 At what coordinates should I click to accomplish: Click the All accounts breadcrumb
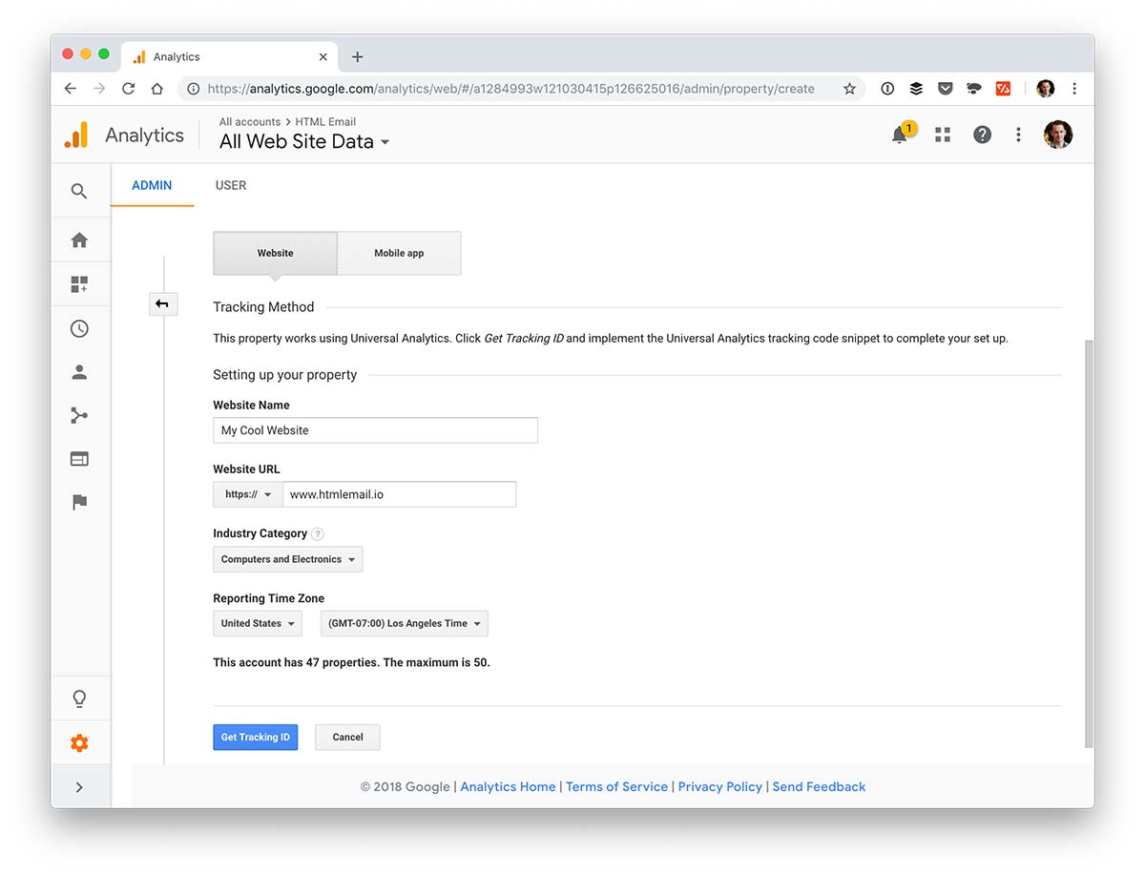250,121
